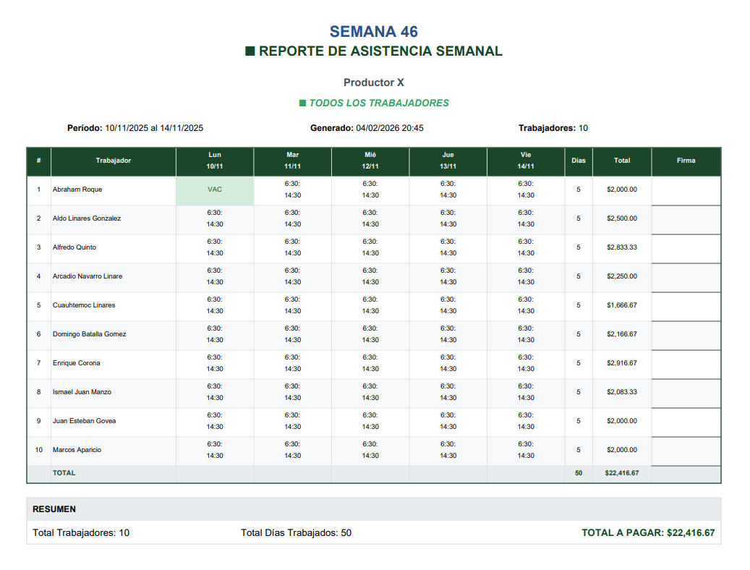Click the SEMANA 46 title
Screen dimensions: 750x570
point(374,32)
